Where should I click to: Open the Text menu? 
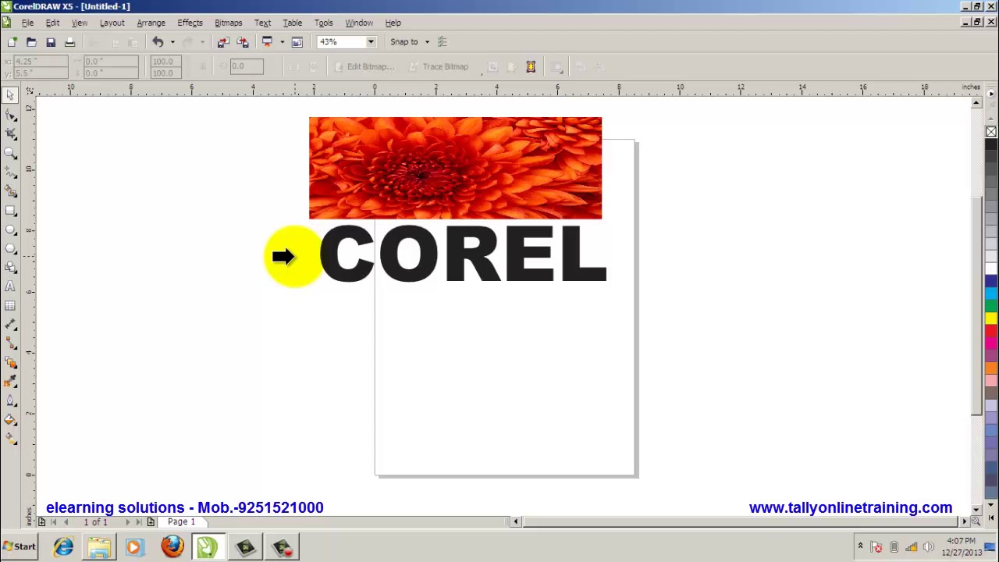coord(262,23)
